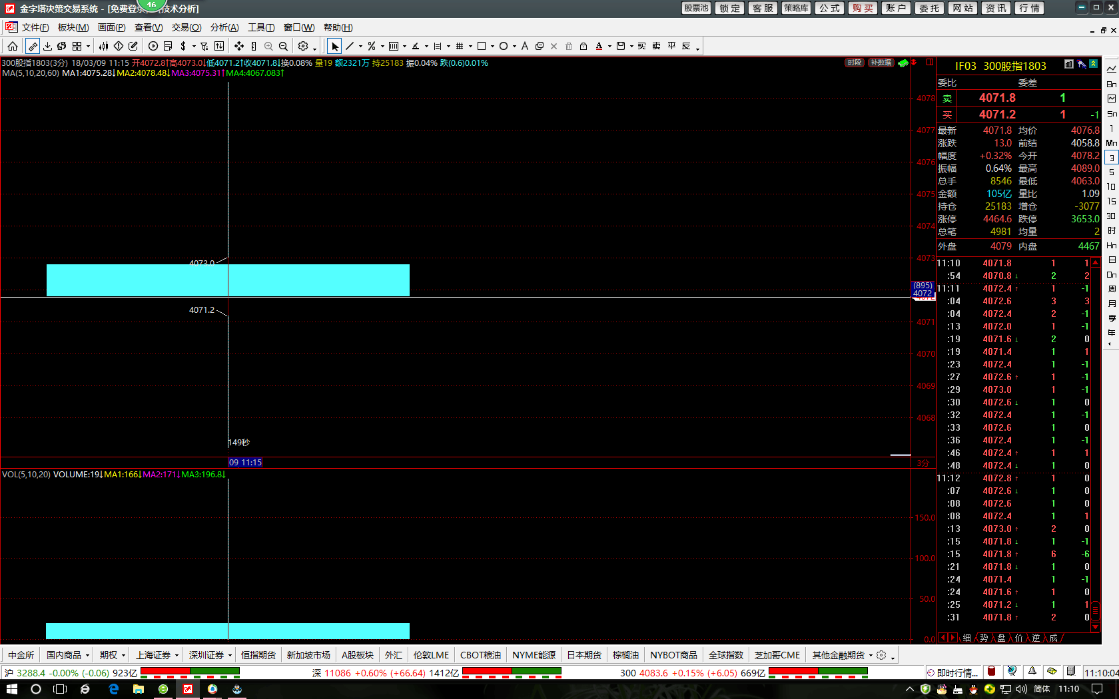
Task: Switch to the 1-minute period
Action: 1111,128
